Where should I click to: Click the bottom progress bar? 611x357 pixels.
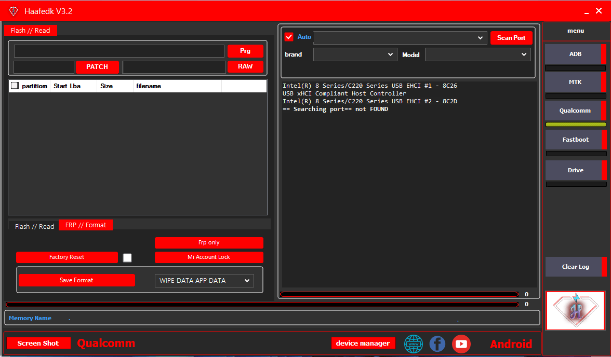pos(260,304)
